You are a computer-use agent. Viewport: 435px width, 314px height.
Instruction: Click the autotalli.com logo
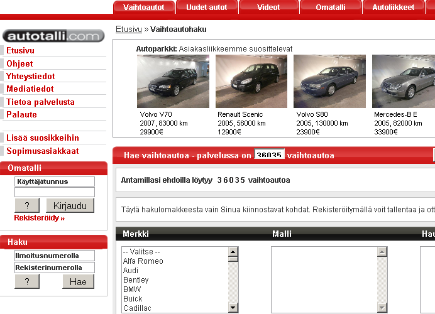click(53, 36)
